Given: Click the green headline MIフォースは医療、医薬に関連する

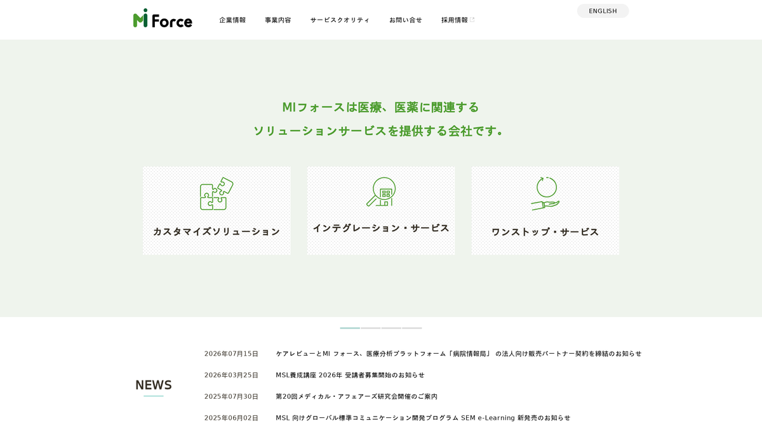Looking at the screenshot, I should [380, 107].
